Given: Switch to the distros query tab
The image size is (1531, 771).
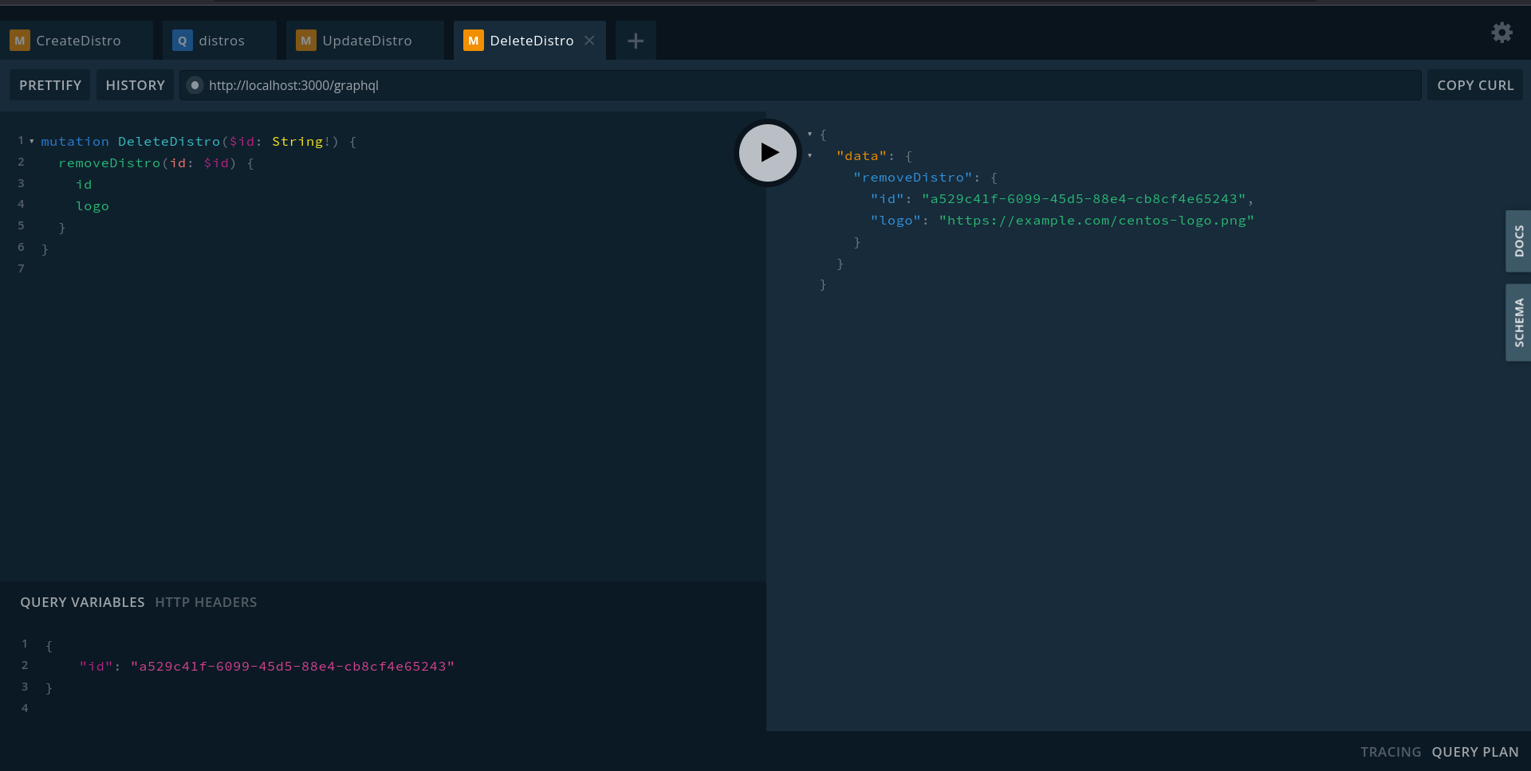Looking at the screenshot, I should [x=220, y=41].
